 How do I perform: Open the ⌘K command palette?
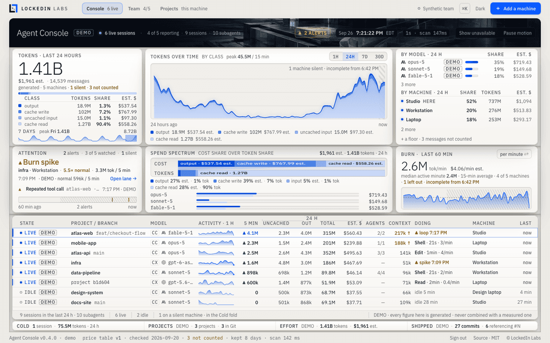pos(465,9)
